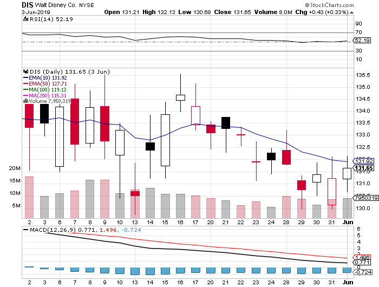Click the May 15 tall white candlestick

pos(165,140)
